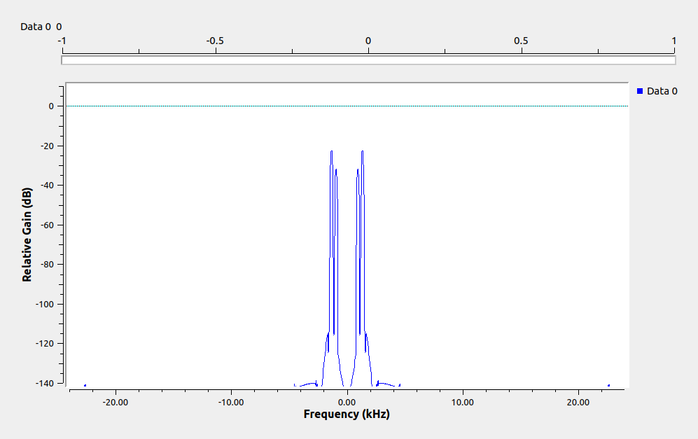Click the 10.00 frequency tick label
The image size is (698, 439).
tap(463, 402)
